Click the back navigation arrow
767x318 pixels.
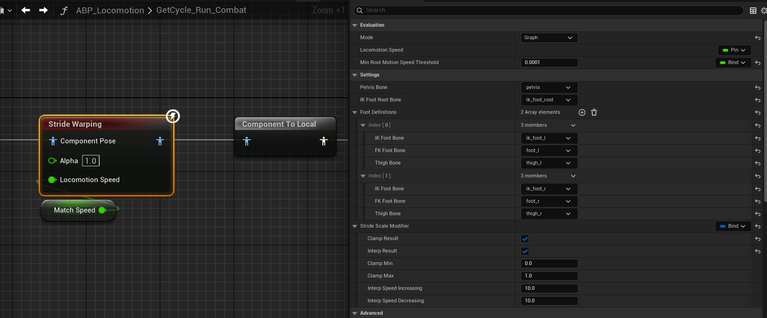pos(26,10)
